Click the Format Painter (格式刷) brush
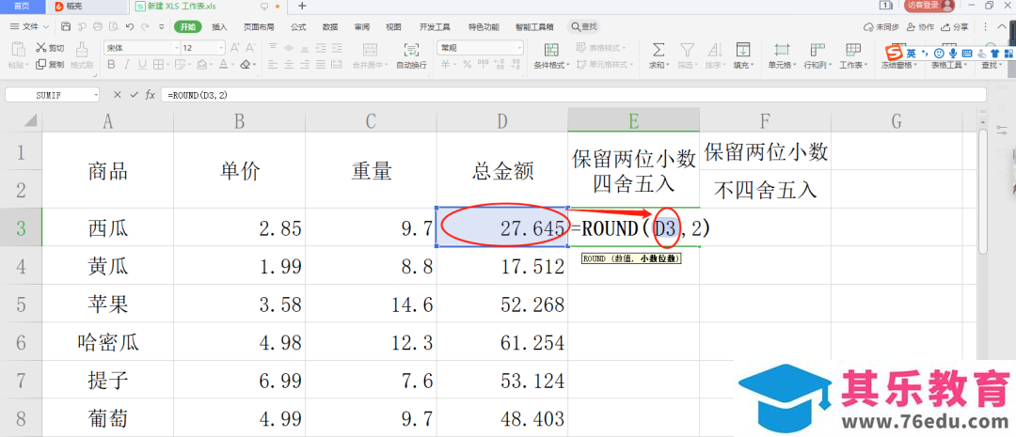This screenshot has height=437, width=1016. [82, 49]
